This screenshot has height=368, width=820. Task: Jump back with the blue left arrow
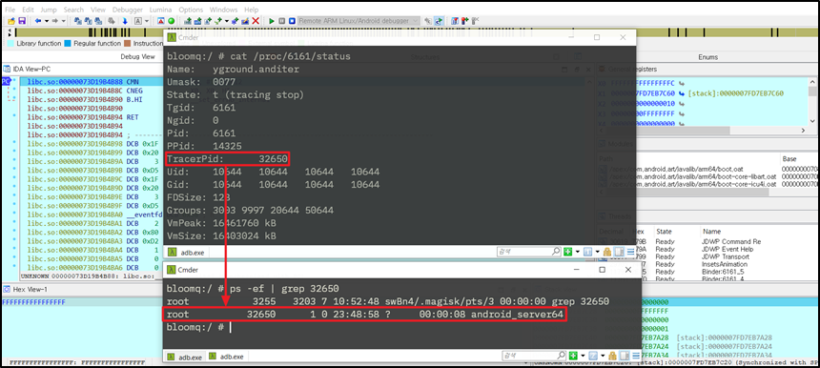[38, 21]
